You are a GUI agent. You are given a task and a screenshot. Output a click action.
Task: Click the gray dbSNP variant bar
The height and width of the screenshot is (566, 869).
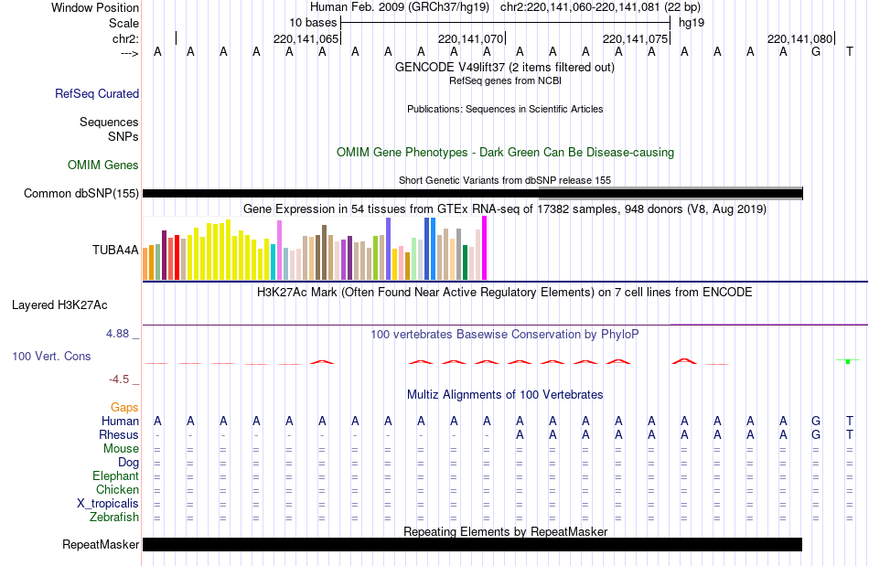[671, 193]
